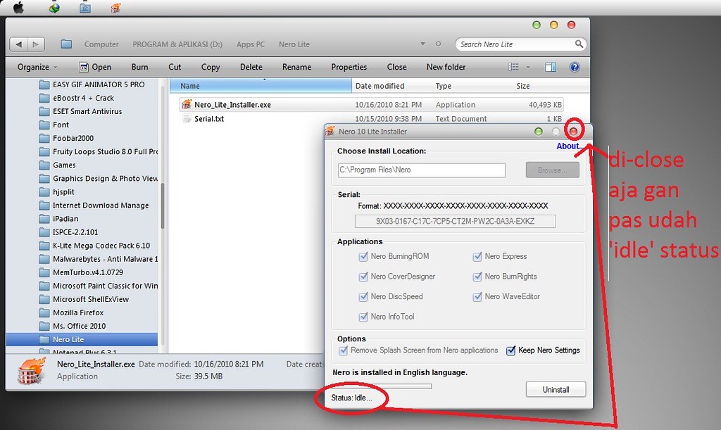Click the Nero icon in installer title bar
The height and width of the screenshot is (430, 721).
pos(330,132)
